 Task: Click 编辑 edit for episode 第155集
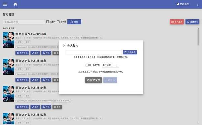[35, 80]
